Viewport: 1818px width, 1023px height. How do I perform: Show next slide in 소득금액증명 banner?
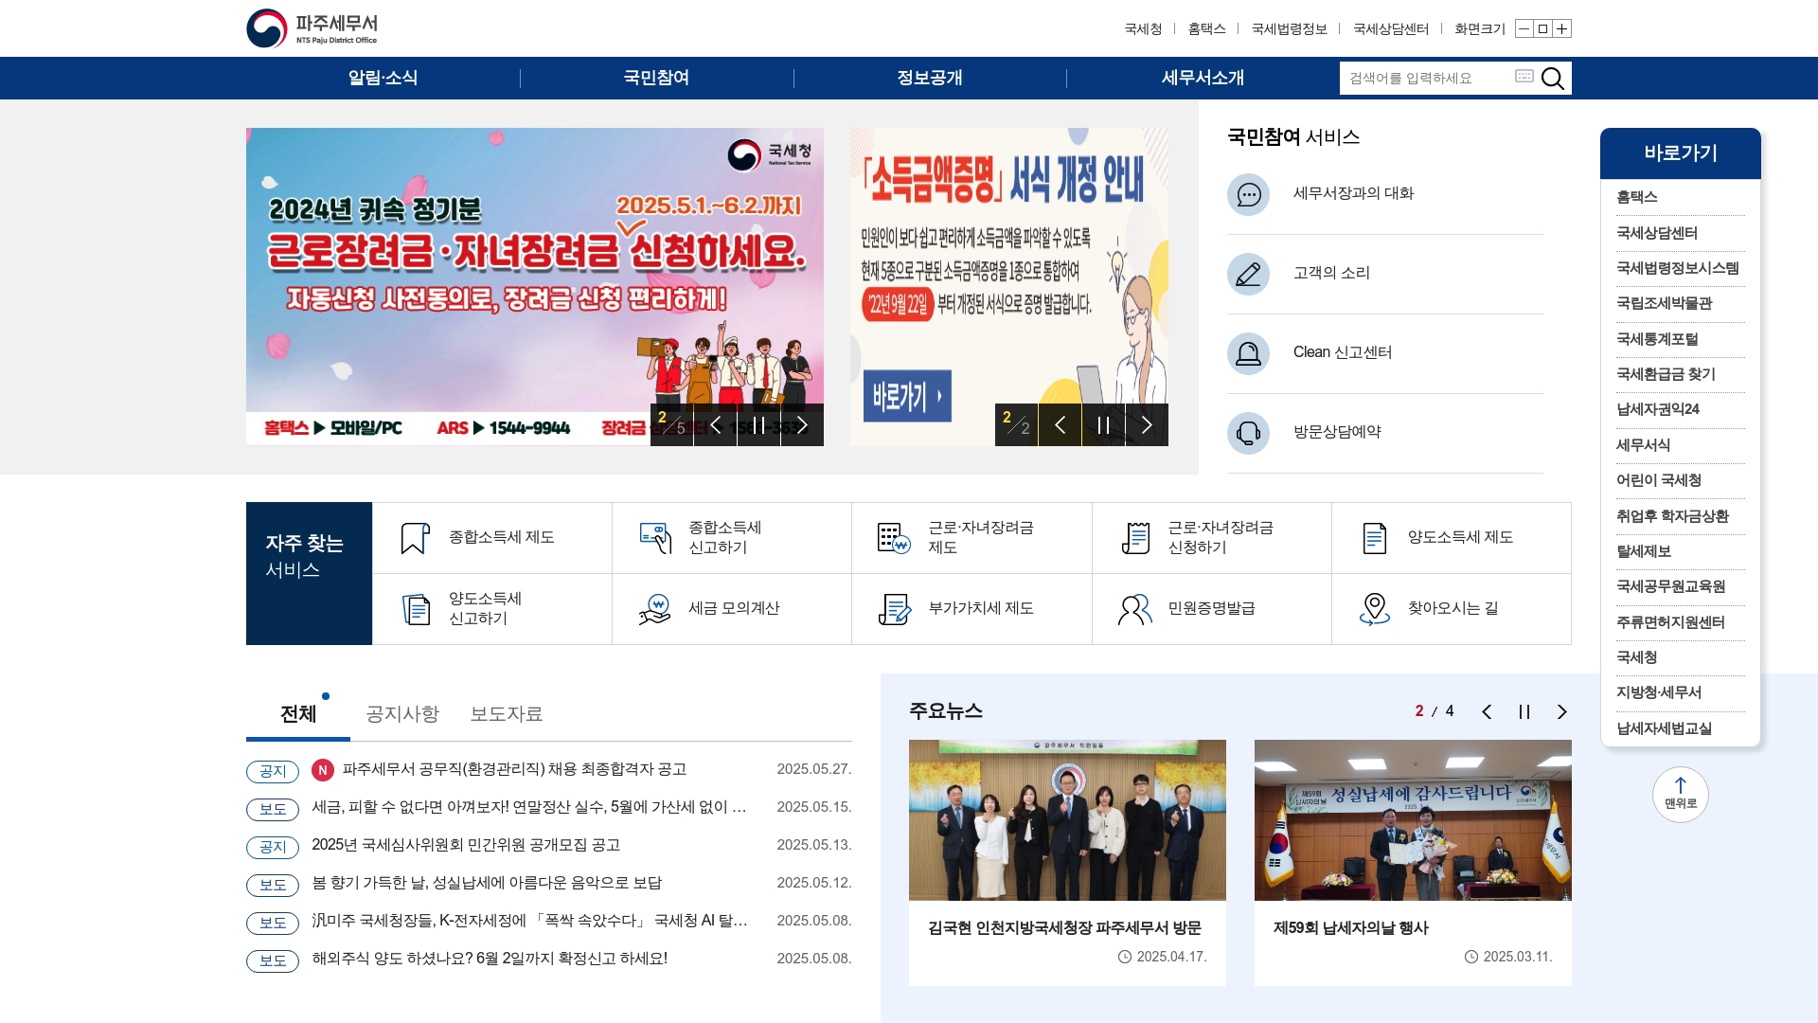pos(1147,424)
